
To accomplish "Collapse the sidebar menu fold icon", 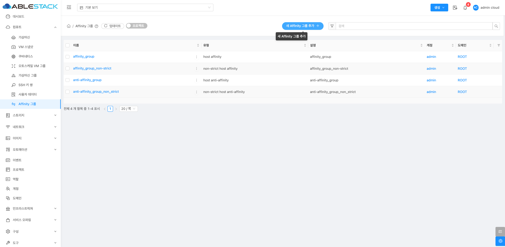I will point(69,7).
